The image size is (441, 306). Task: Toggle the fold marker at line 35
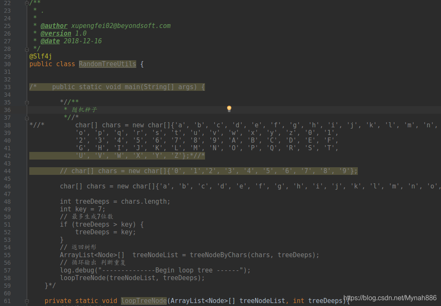coord(27,103)
